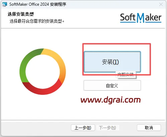Image resolution: width=167 pixels, height=137 pixels.
Task: Click the greyed-out 下一步(N) button
Action: (107, 128)
